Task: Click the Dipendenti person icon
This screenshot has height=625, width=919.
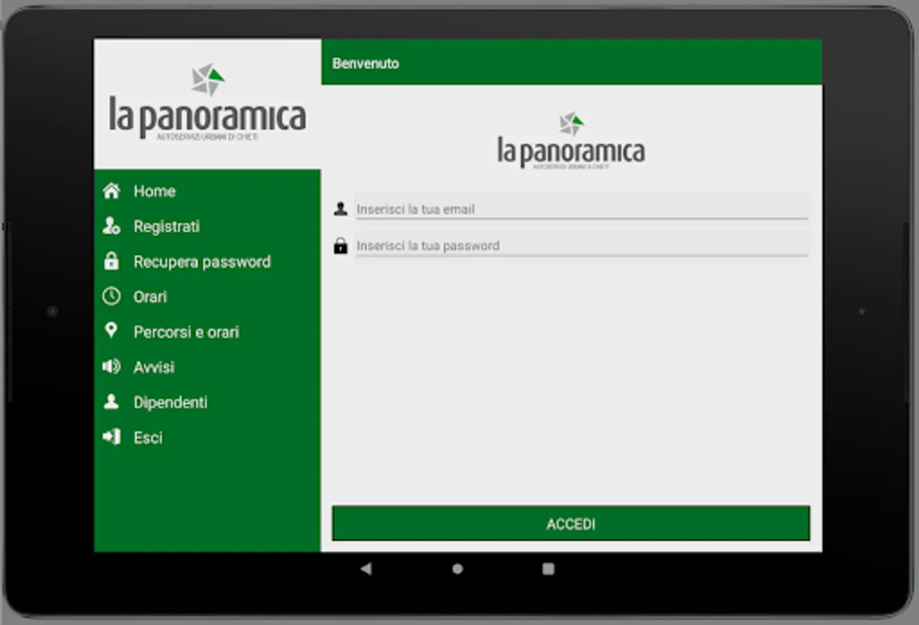Action: [x=111, y=401]
